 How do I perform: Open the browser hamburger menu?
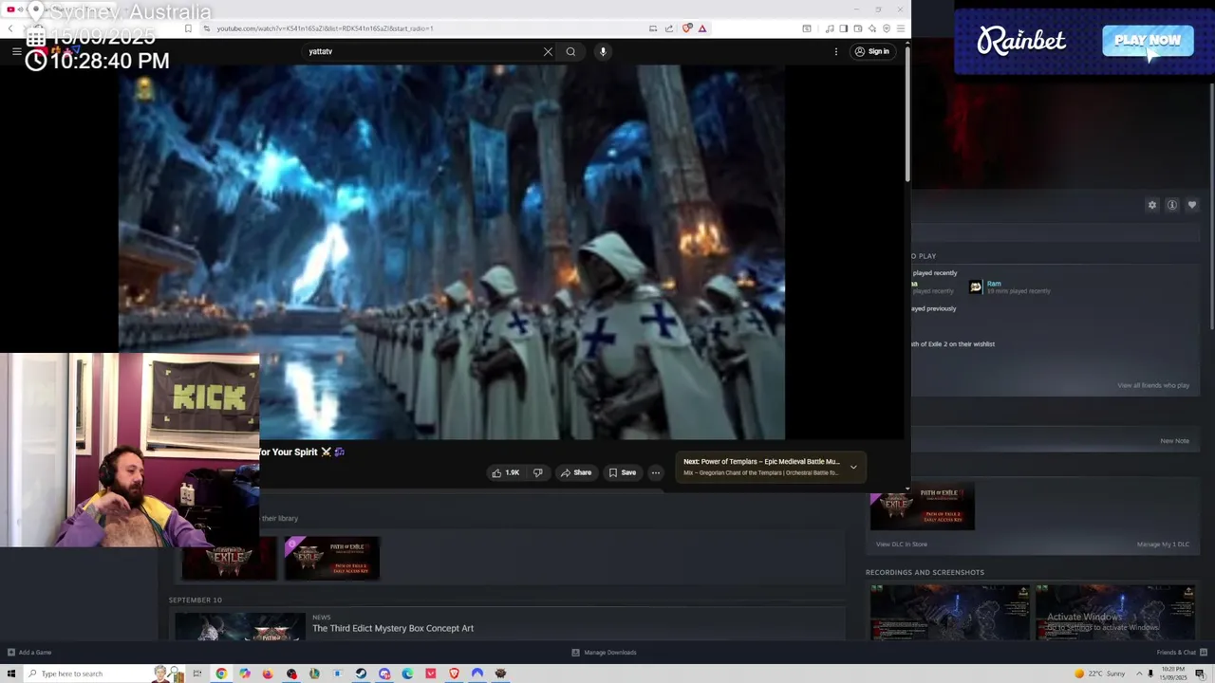pos(900,28)
